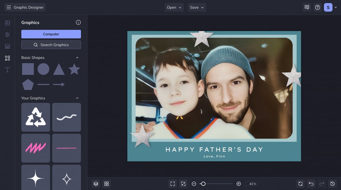Select the glitter star atop the canvas
This screenshot has width=341, height=190.
point(202,38)
